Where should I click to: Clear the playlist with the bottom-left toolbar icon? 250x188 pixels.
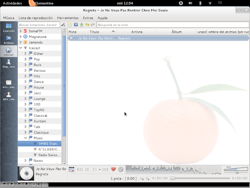tap(71, 169)
